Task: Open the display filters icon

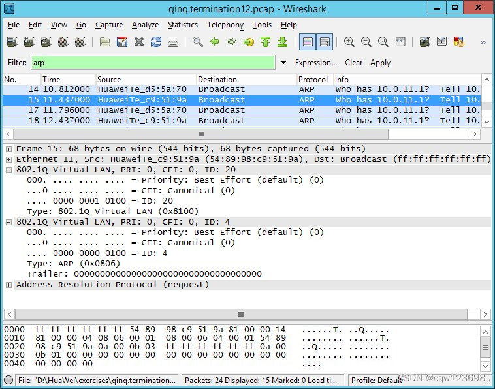Action: tap(441, 42)
